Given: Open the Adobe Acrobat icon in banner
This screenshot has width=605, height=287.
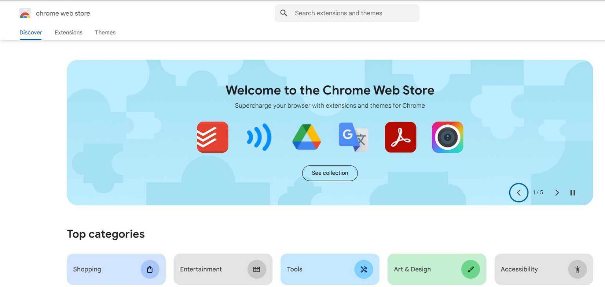Looking at the screenshot, I should 400,137.
